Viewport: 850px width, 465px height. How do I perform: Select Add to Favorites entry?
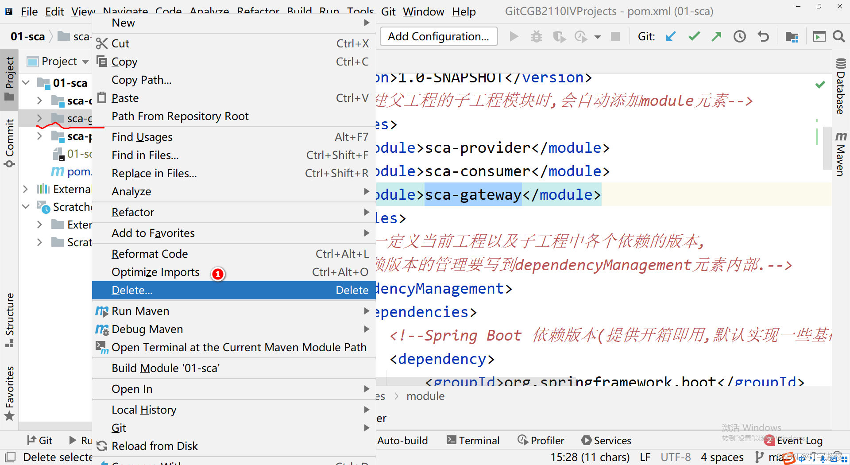click(x=234, y=233)
